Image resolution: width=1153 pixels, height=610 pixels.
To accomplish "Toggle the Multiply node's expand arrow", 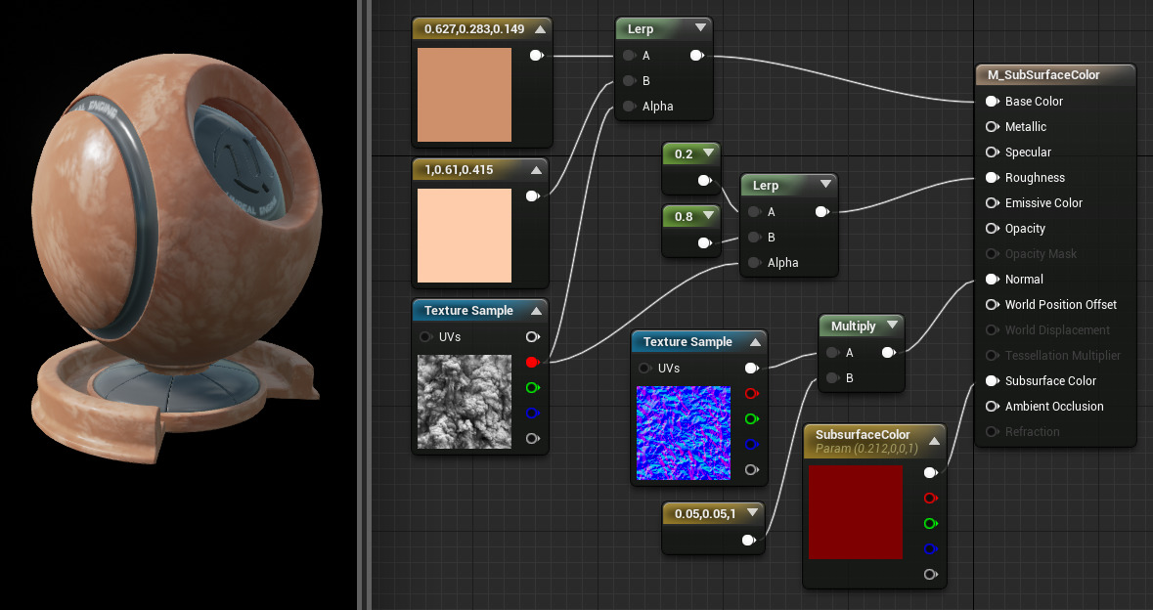I will pos(890,327).
